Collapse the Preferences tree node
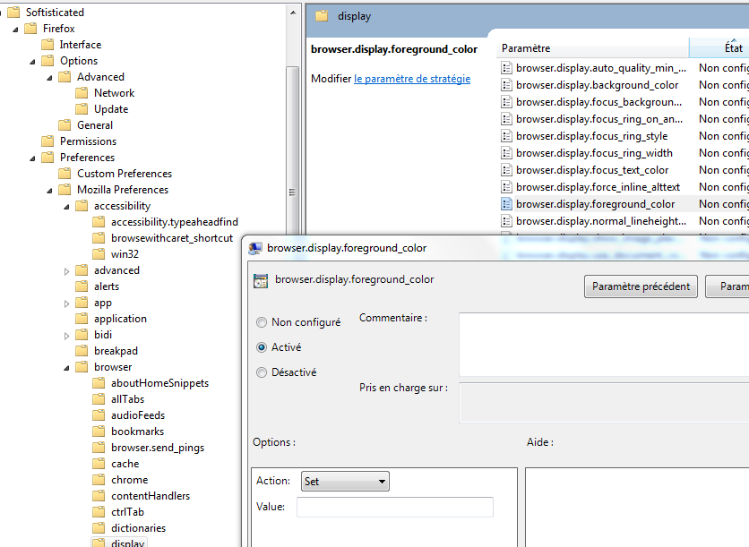 (x=32, y=158)
